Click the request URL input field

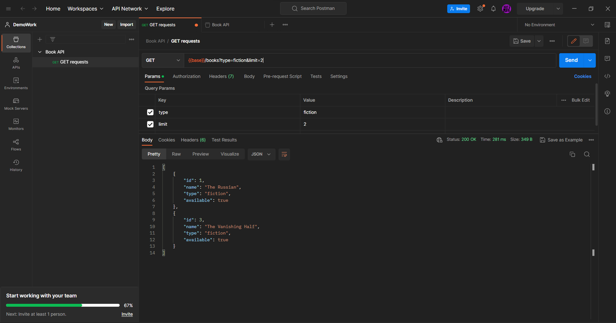[x=370, y=60]
